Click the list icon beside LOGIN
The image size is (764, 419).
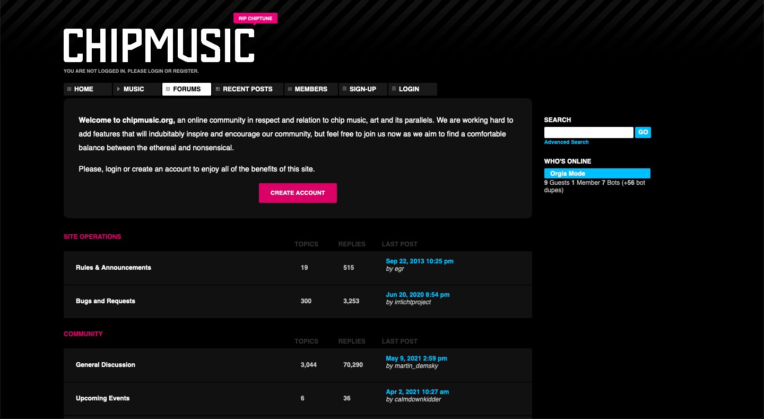pos(394,89)
